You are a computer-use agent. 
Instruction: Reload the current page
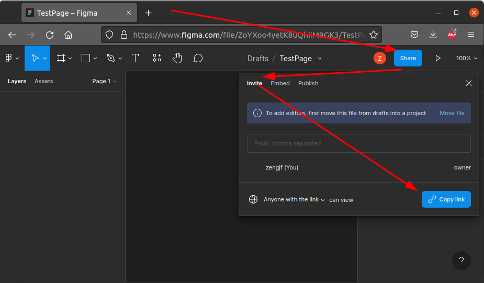click(50, 35)
